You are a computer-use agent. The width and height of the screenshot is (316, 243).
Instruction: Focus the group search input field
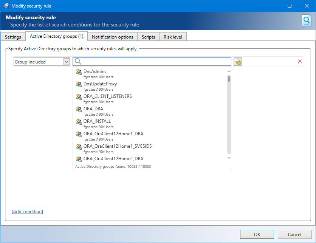152,62
